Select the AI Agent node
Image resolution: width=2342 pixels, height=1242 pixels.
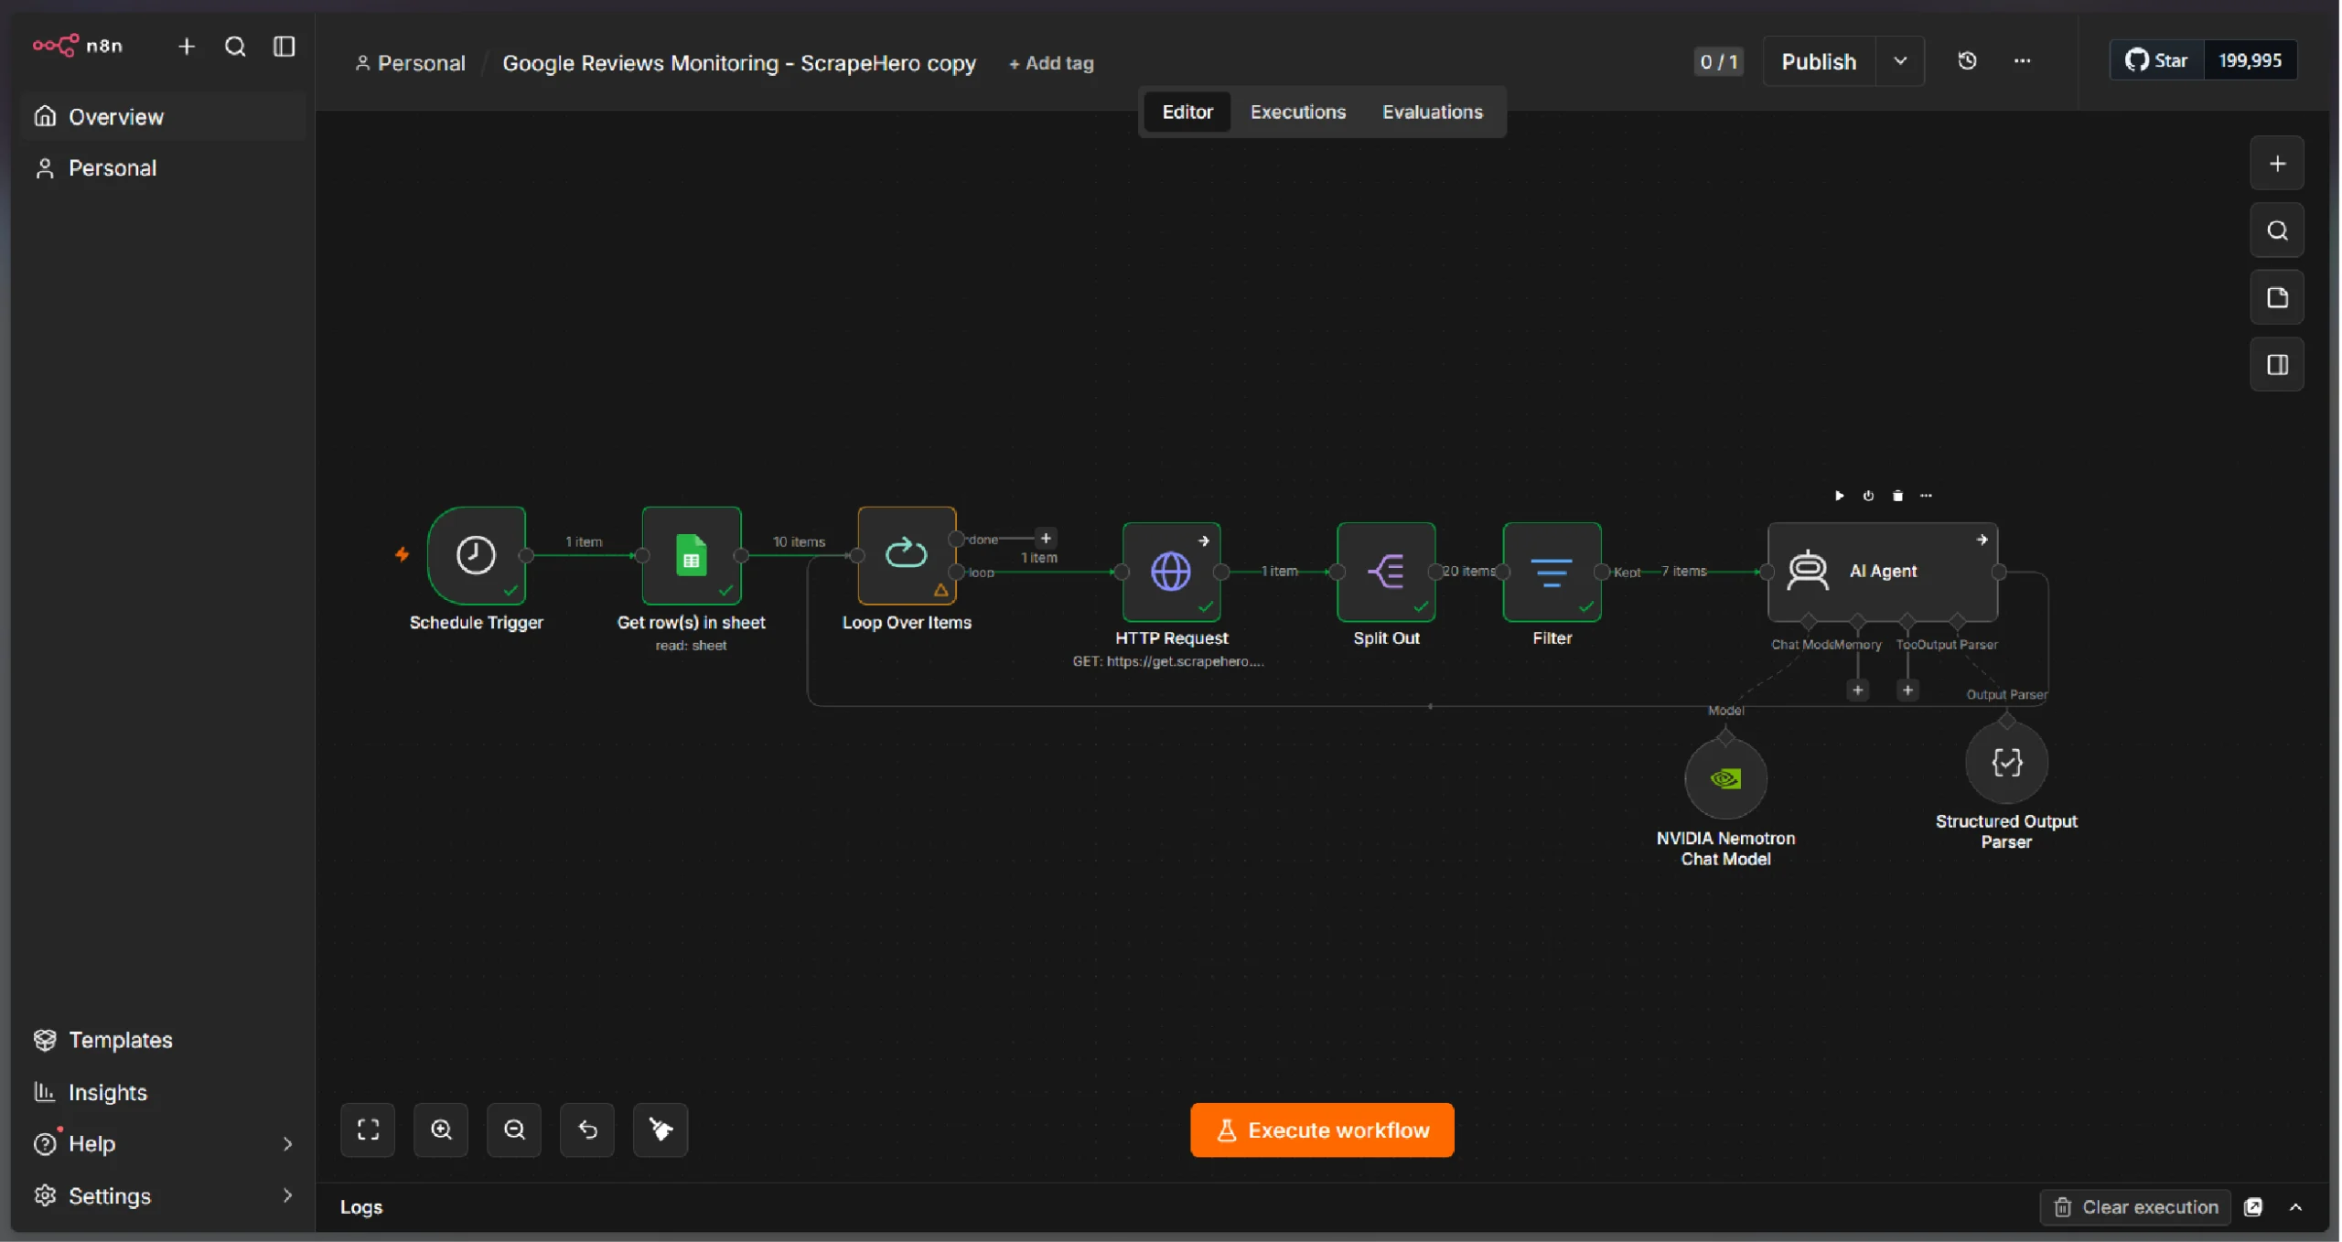1883,572
